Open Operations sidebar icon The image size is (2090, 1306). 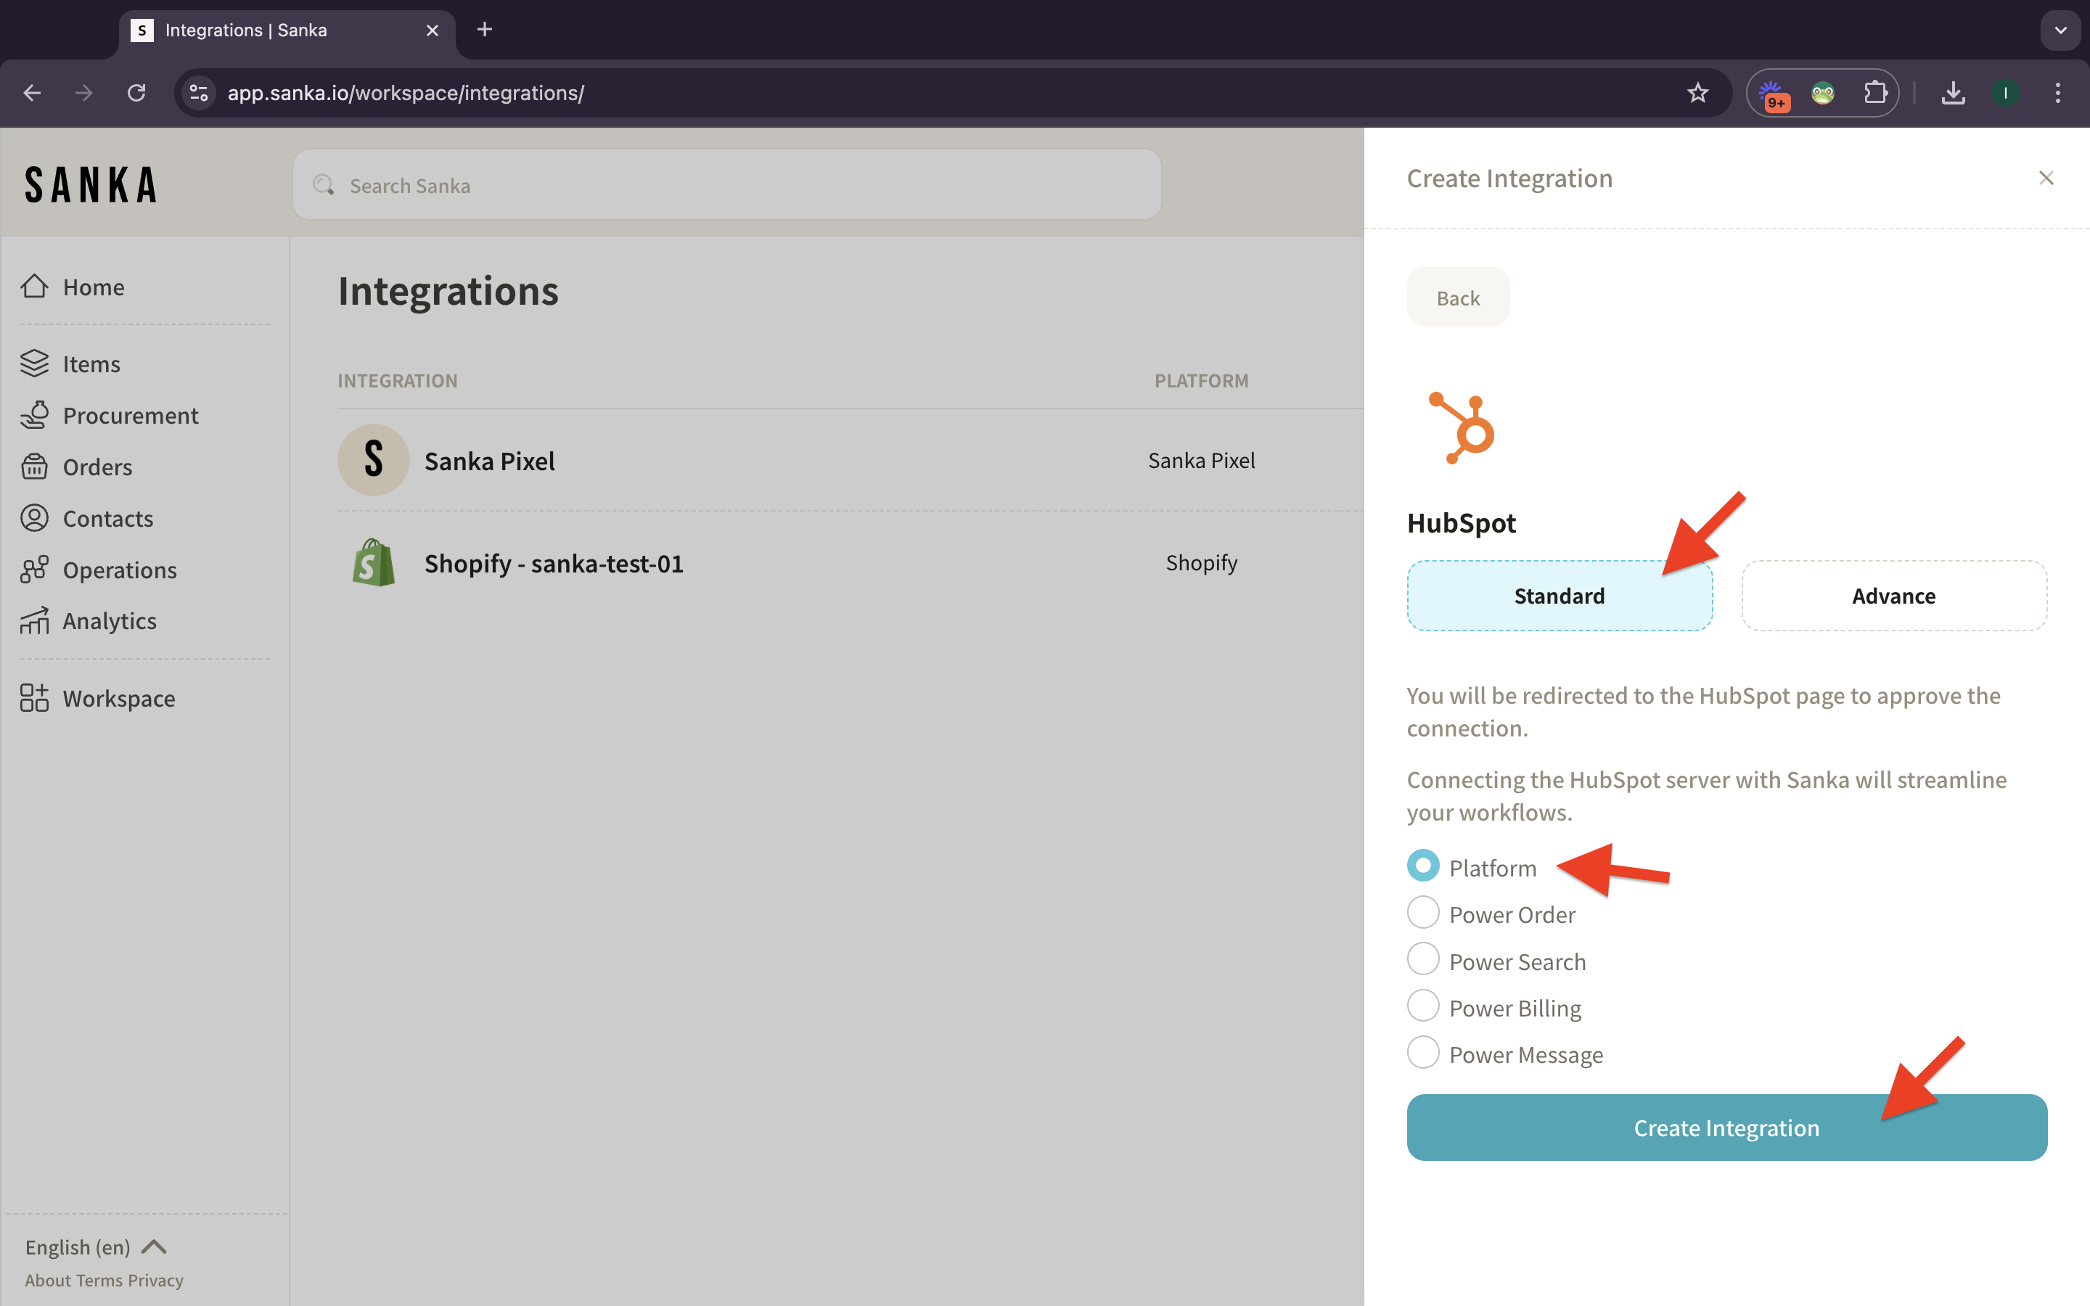click(35, 570)
